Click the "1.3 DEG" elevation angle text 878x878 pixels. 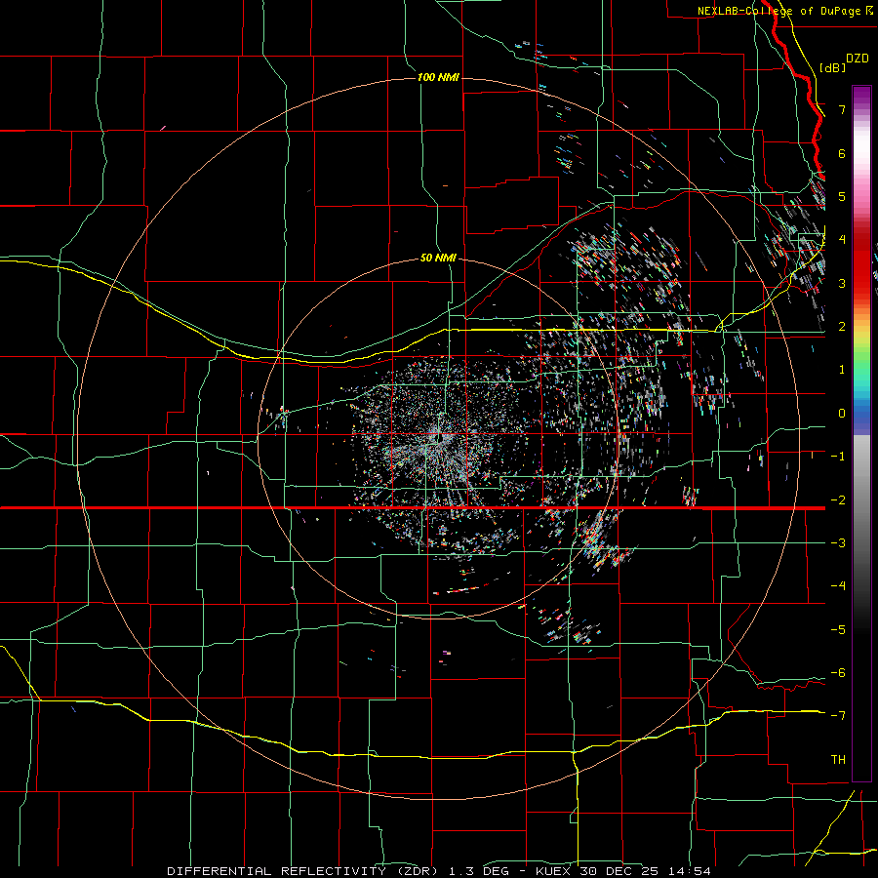(x=478, y=871)
